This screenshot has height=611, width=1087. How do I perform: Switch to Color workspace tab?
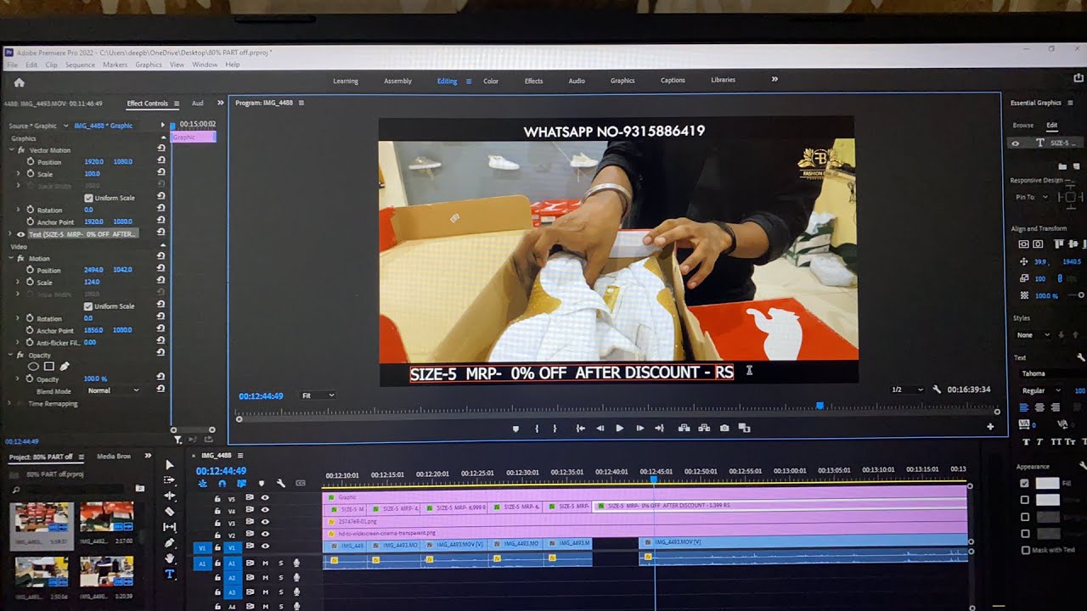click(491, 81)
